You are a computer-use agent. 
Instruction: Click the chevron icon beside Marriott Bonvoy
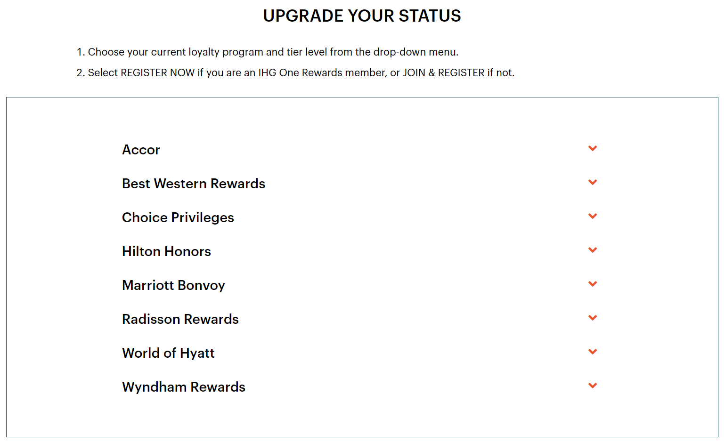pyautogui.click(x=593, y=284)
